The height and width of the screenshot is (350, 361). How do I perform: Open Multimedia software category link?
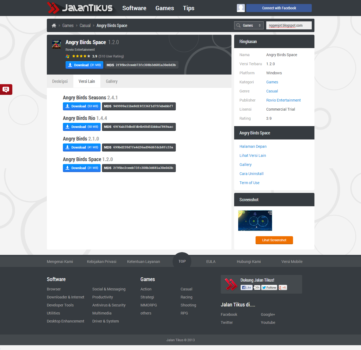pyautogui.click(x=102, y=313)
